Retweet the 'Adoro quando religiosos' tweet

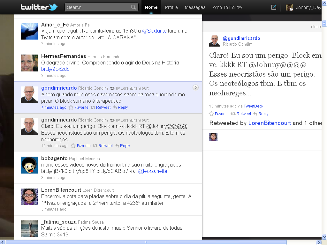(103, 108)
